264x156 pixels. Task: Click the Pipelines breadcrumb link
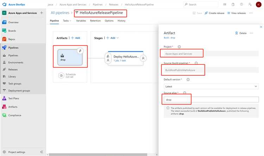tap(98, 5)
